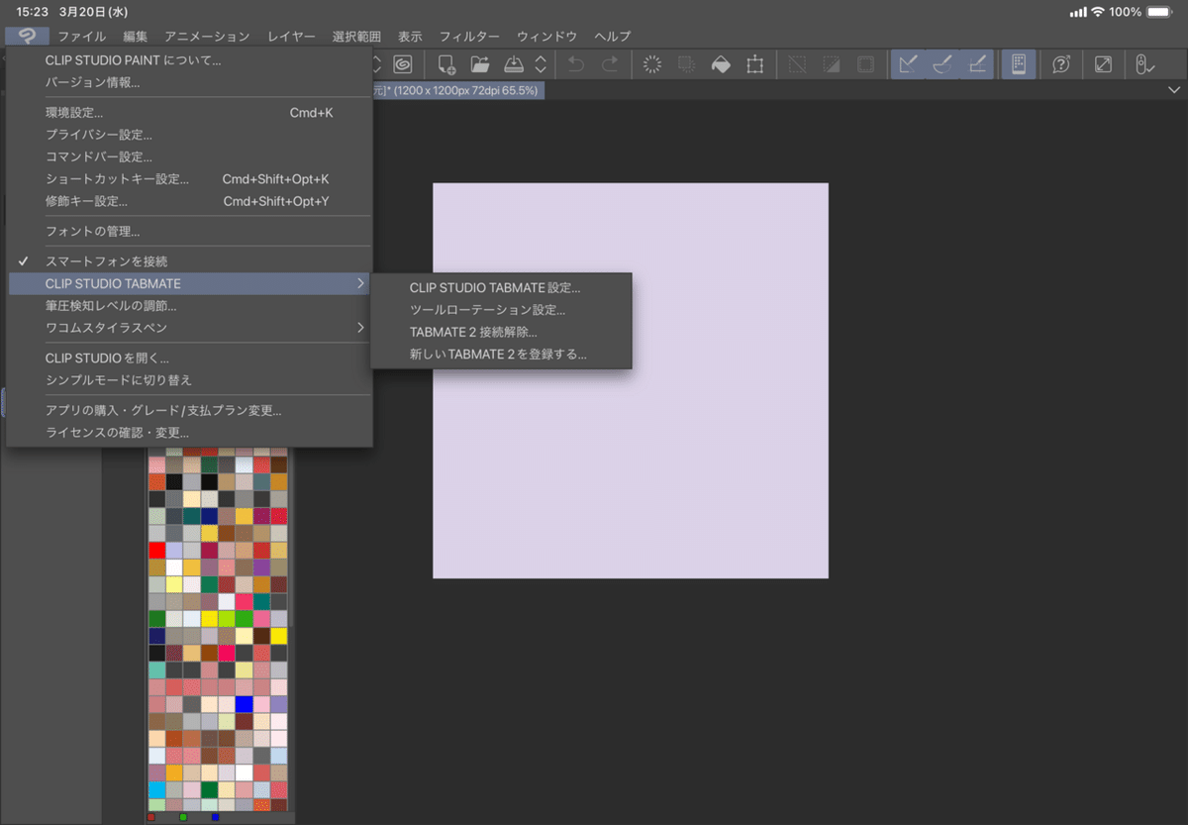Click the Clear Outside Selection icon
The width and height of the screenshot is (1188, 825).
pos(686,64)
